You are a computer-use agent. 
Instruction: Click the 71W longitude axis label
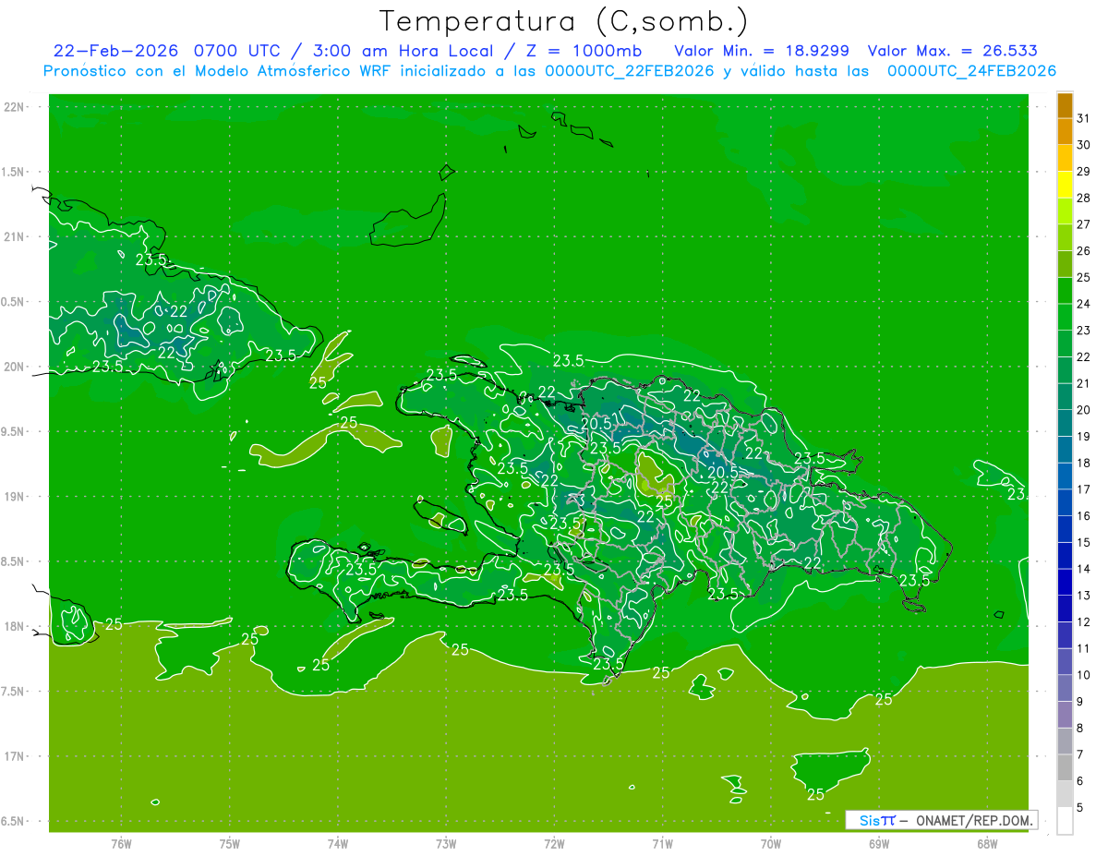coord(662,844)
